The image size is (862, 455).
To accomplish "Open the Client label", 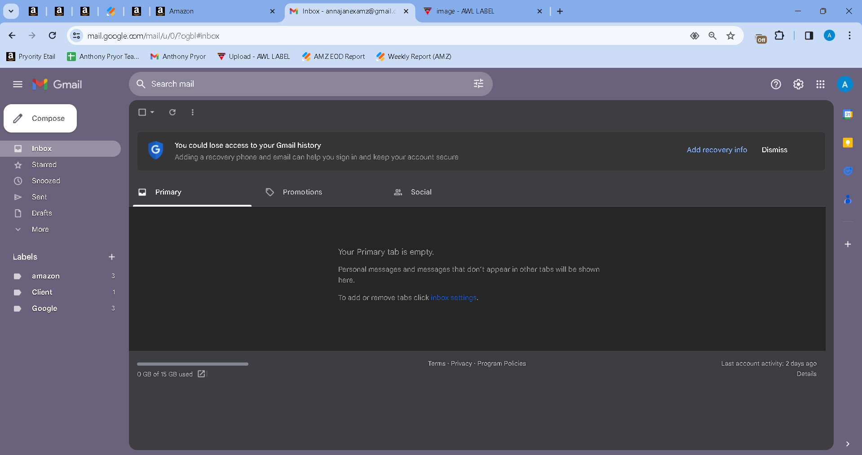I will click(60, 292).
